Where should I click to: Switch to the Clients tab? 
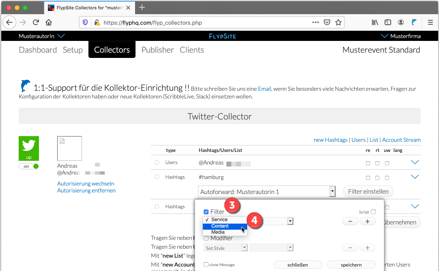point(192,50)
